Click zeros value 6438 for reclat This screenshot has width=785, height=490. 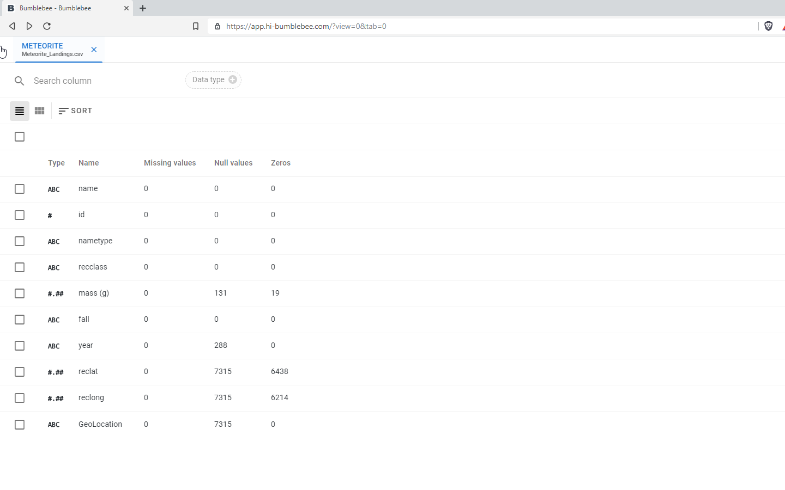[280, 371]
